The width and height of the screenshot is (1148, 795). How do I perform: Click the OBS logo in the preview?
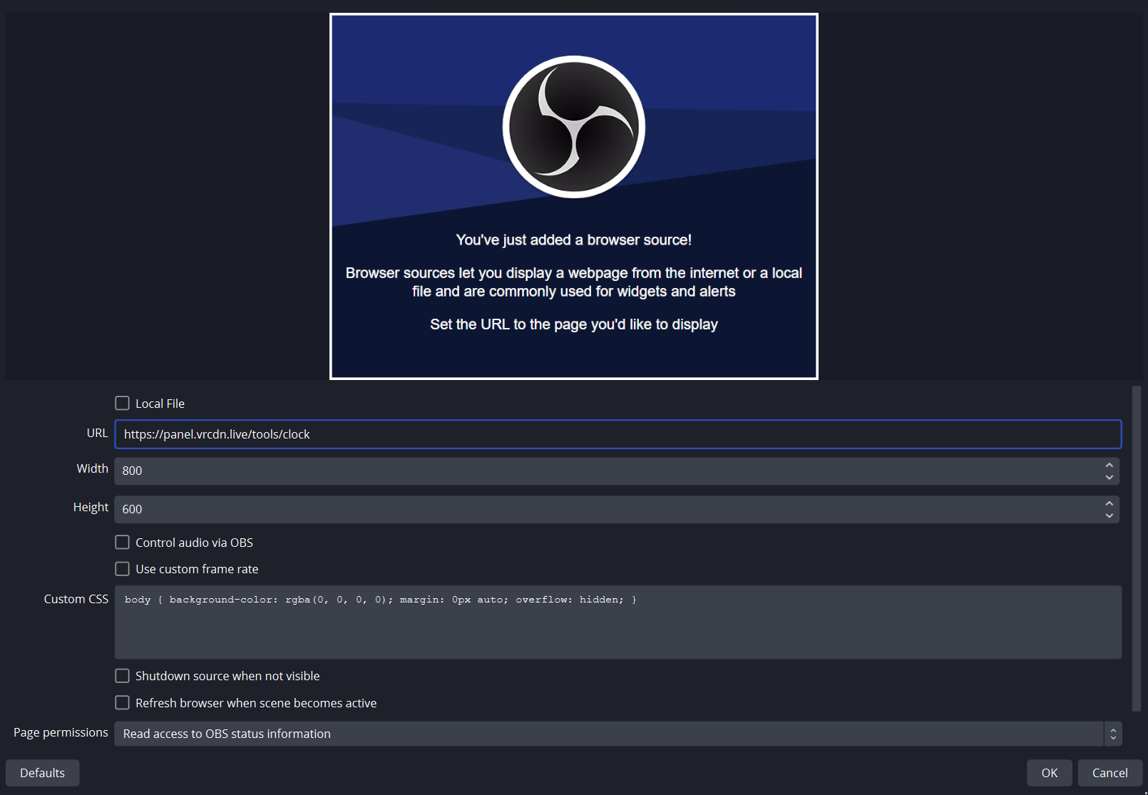click(574, 127)
